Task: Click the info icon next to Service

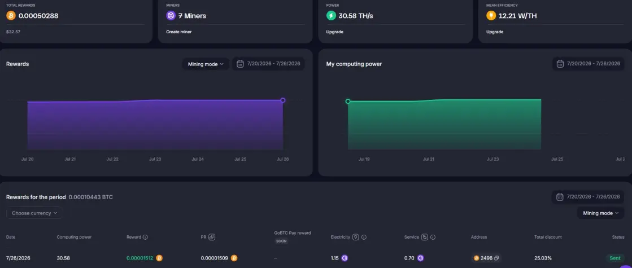Action: [433, 237]
